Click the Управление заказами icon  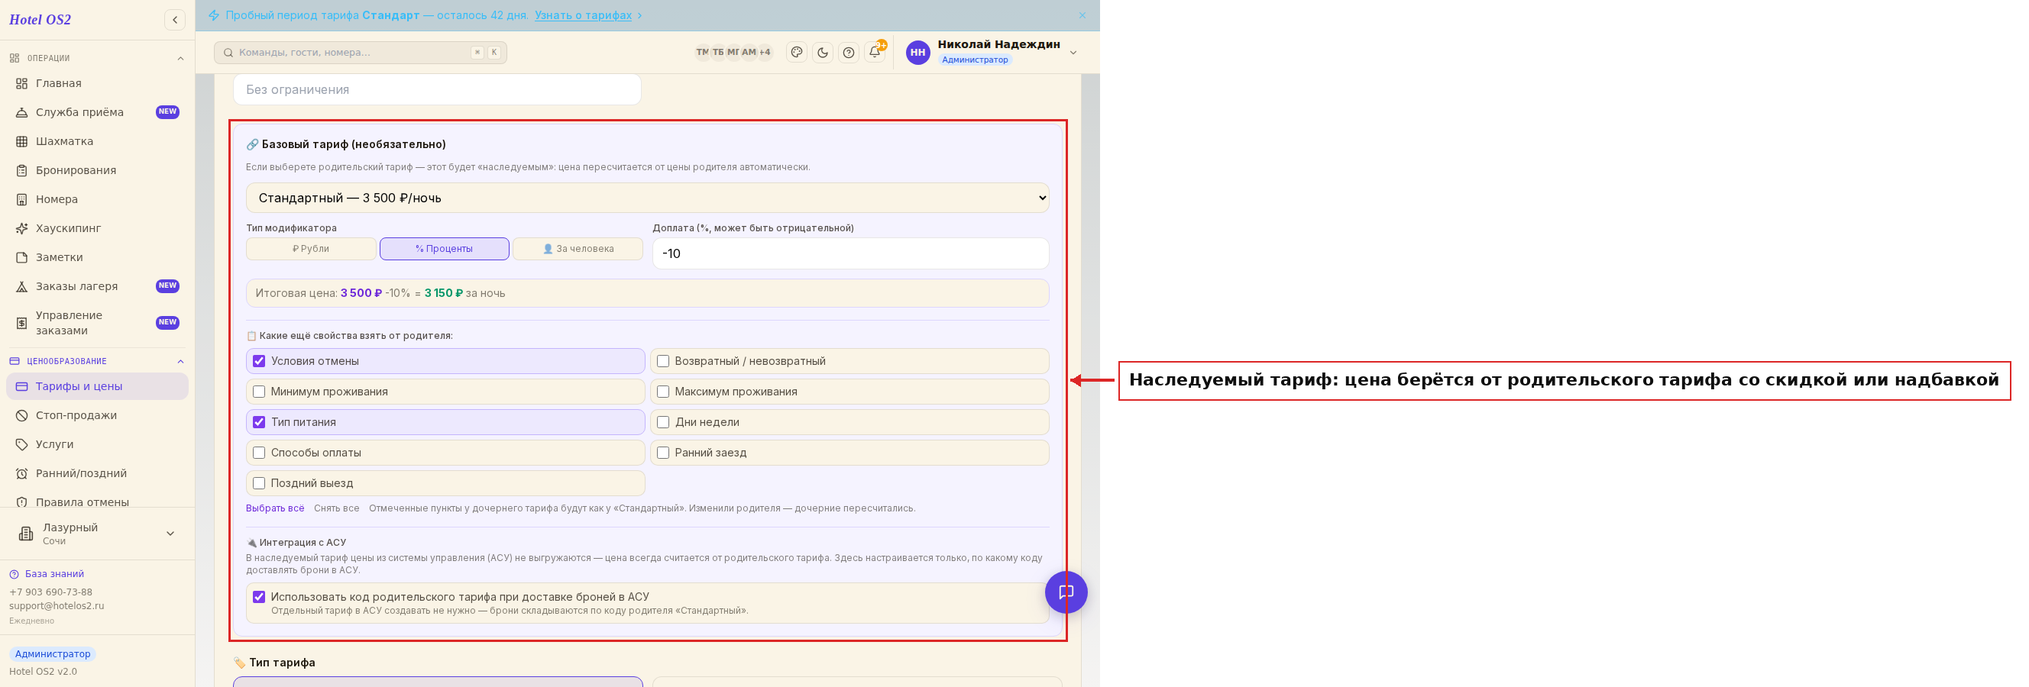click(22, 323)
